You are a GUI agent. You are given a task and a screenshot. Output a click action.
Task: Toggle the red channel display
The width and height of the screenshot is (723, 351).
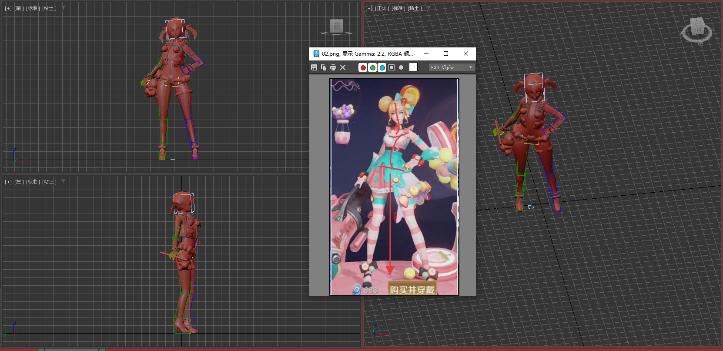click(x=363, y=67)
